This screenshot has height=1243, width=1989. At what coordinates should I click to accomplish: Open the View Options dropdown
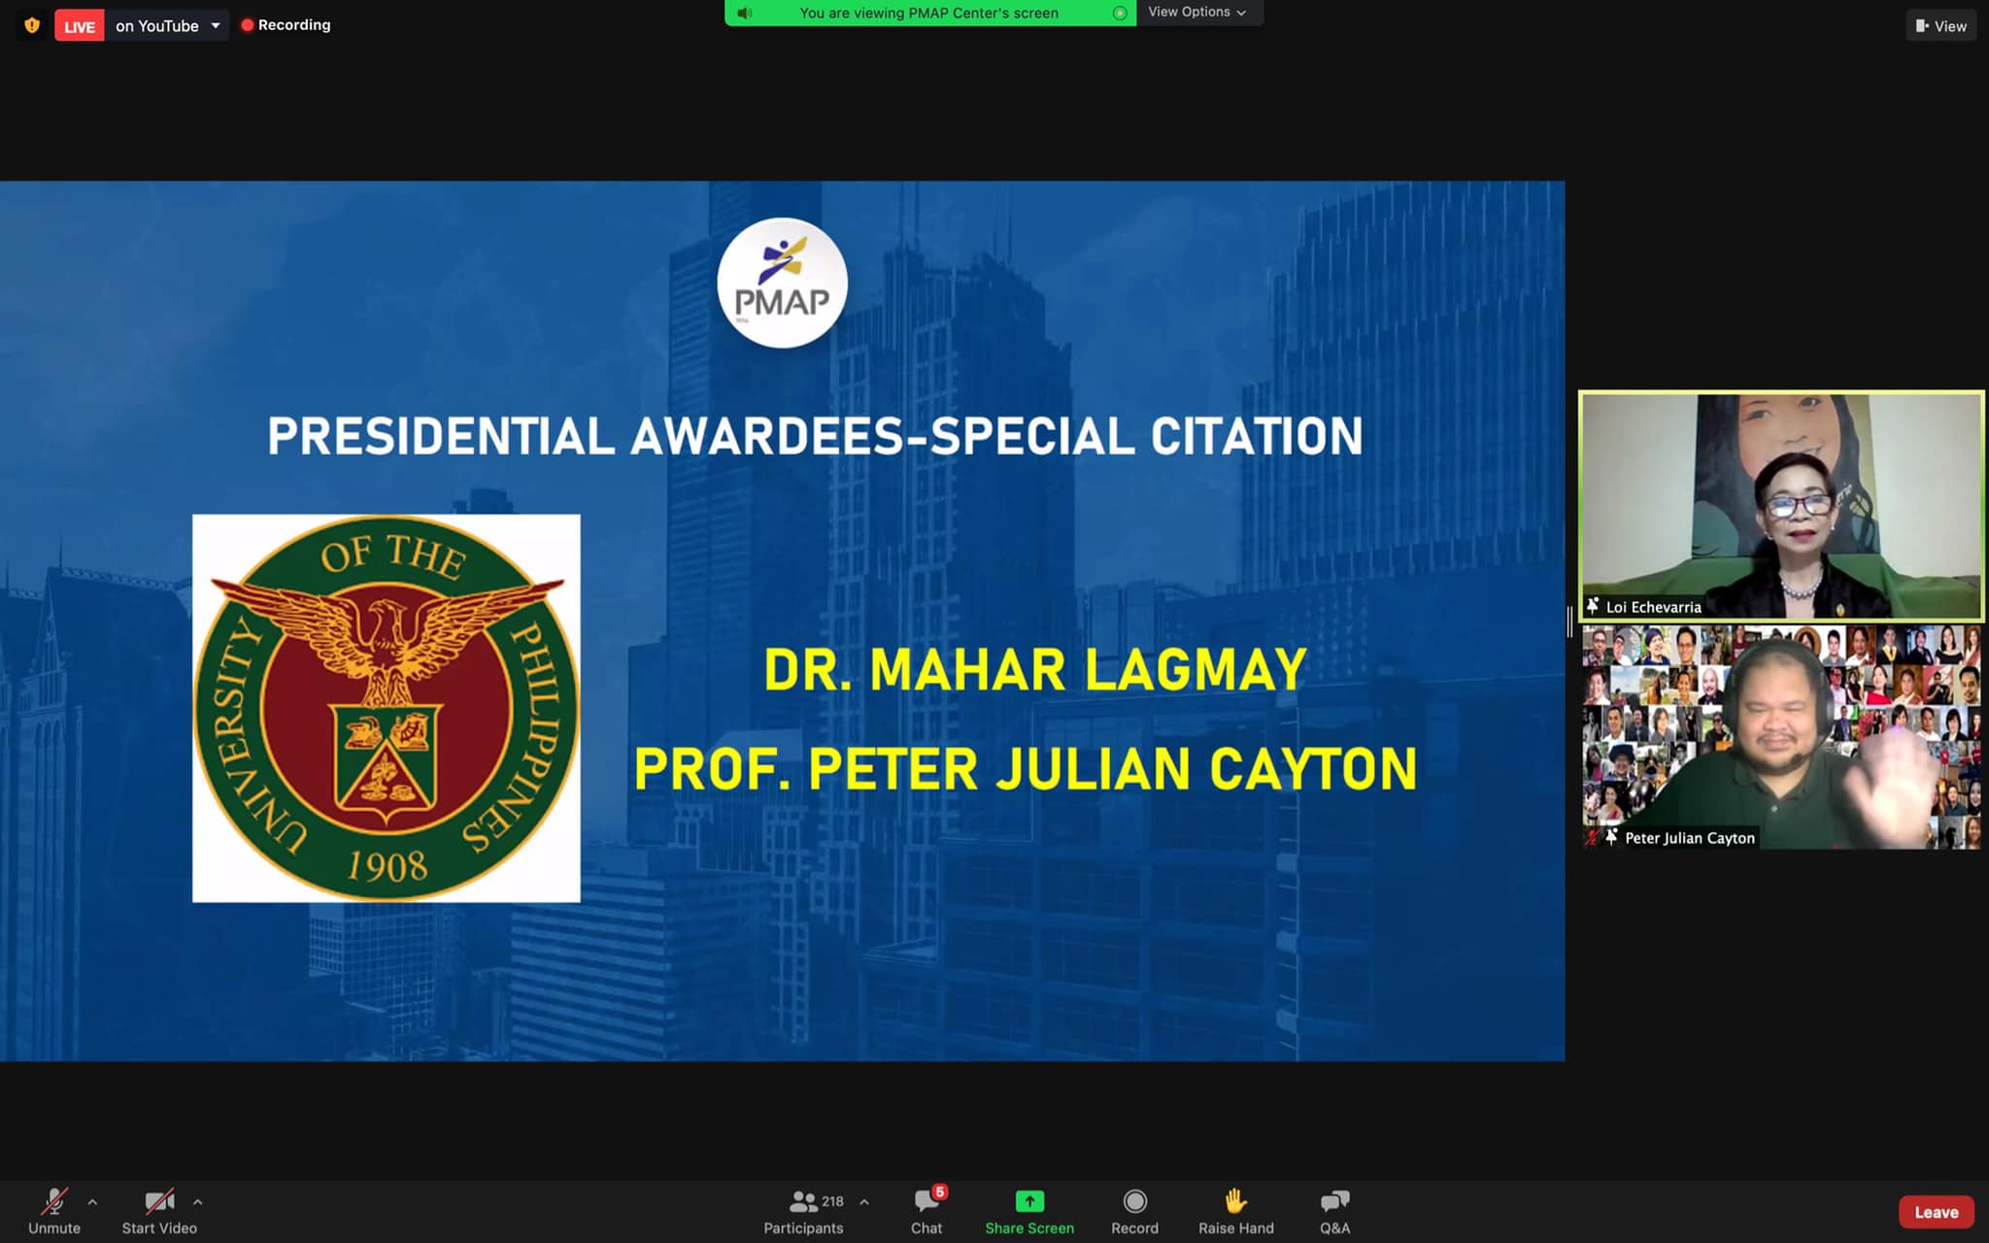coord(1198,13)
